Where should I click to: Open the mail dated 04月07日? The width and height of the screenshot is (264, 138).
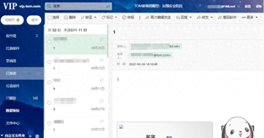point(76,106)
